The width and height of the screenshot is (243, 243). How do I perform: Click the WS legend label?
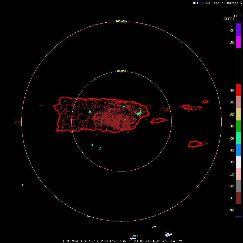232,150
